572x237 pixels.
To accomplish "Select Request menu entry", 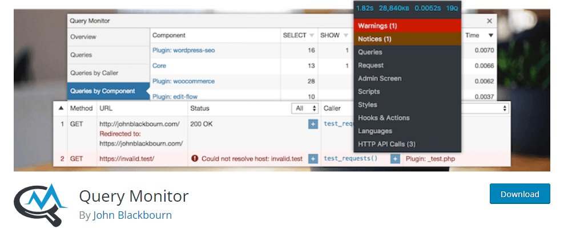I will click(x=408, y=65).
